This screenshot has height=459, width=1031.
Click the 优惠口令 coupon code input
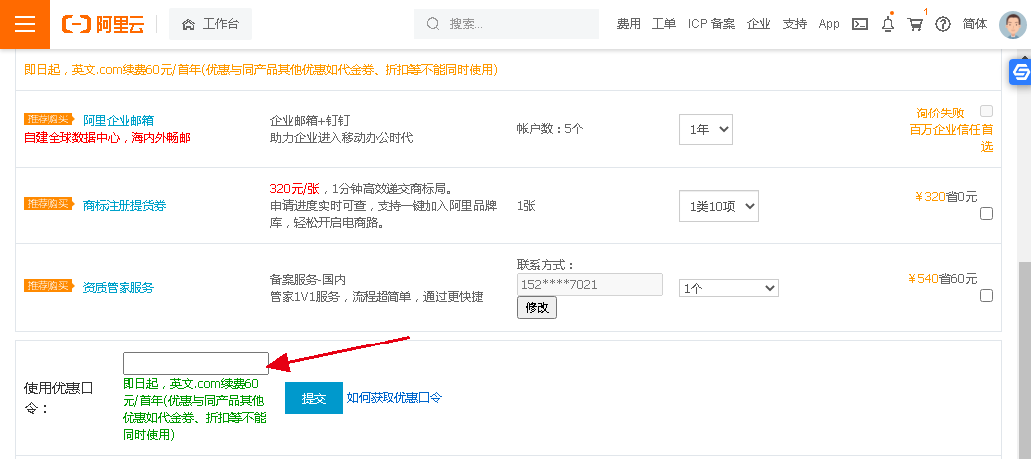coord(195,363)
